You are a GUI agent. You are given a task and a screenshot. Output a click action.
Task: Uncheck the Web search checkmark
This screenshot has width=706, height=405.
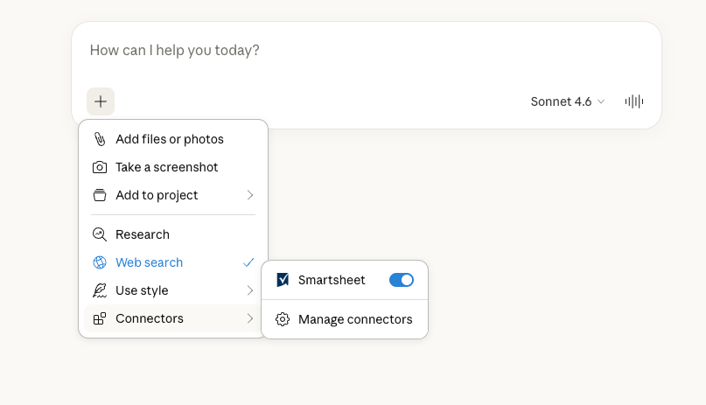coord(248,262)
